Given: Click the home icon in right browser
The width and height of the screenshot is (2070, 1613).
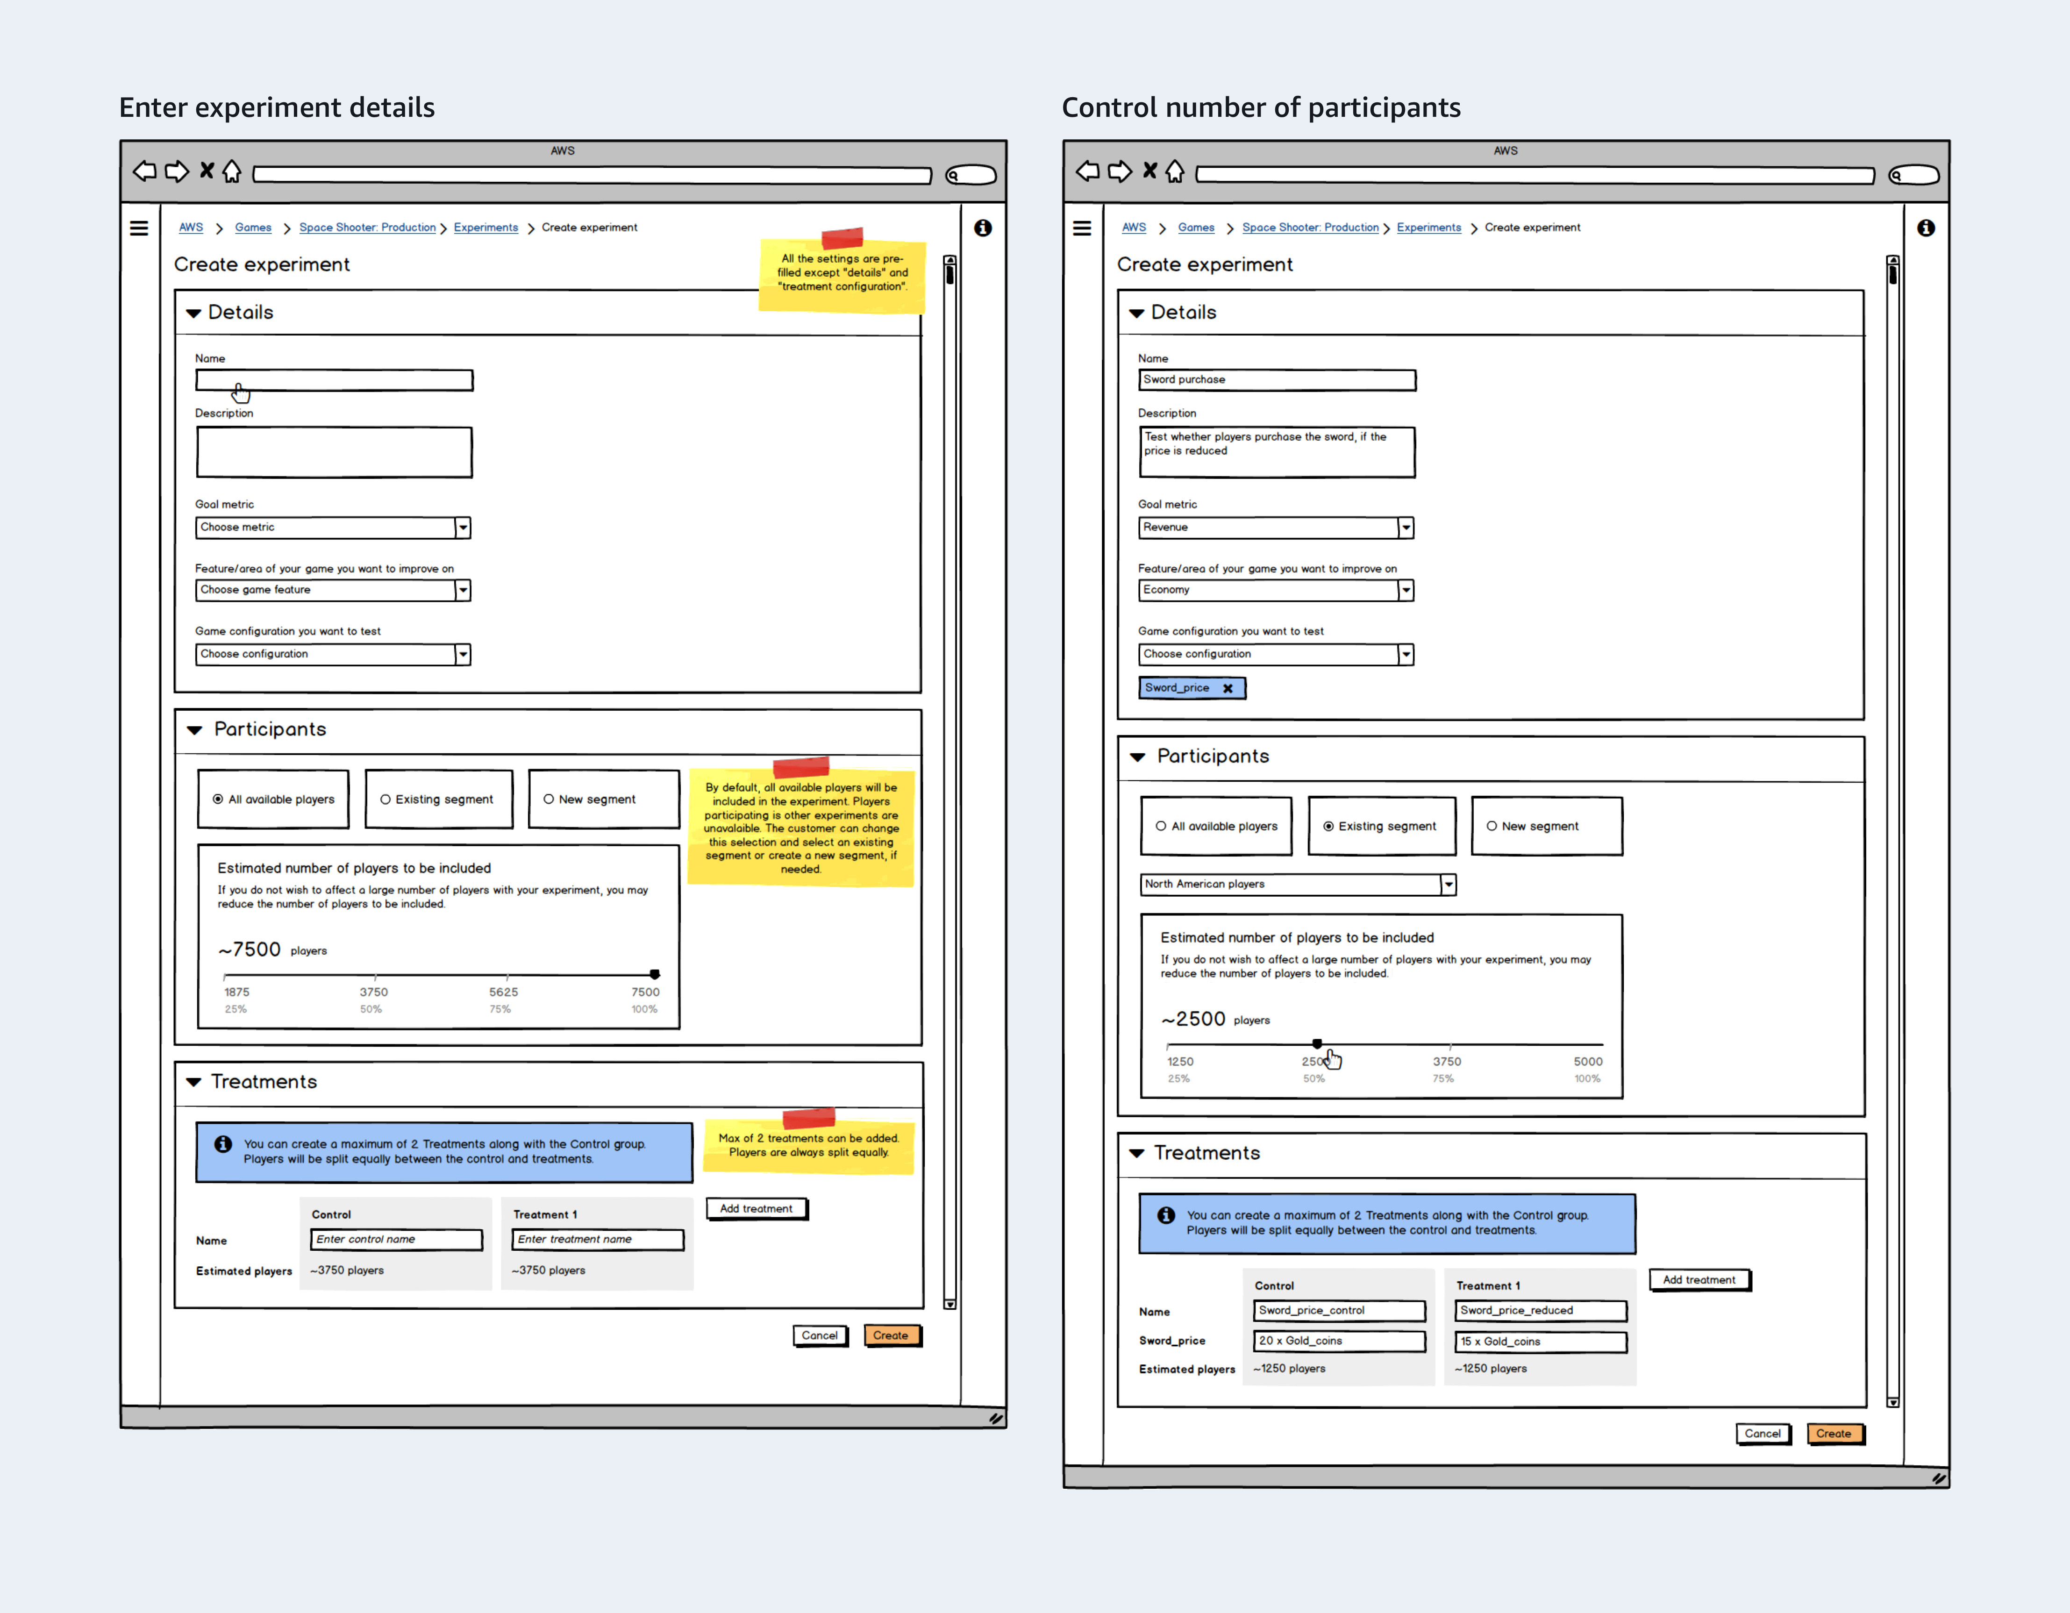Looking at the screenshot, I should coord(1175,171).
